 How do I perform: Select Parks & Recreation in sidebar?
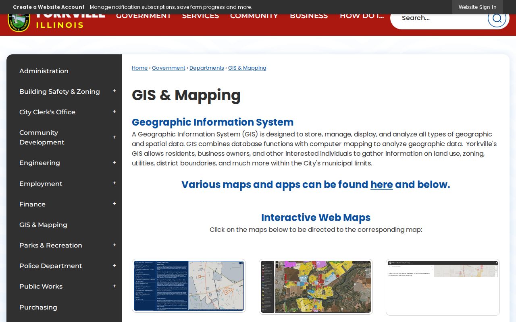(x=51, y=245)
